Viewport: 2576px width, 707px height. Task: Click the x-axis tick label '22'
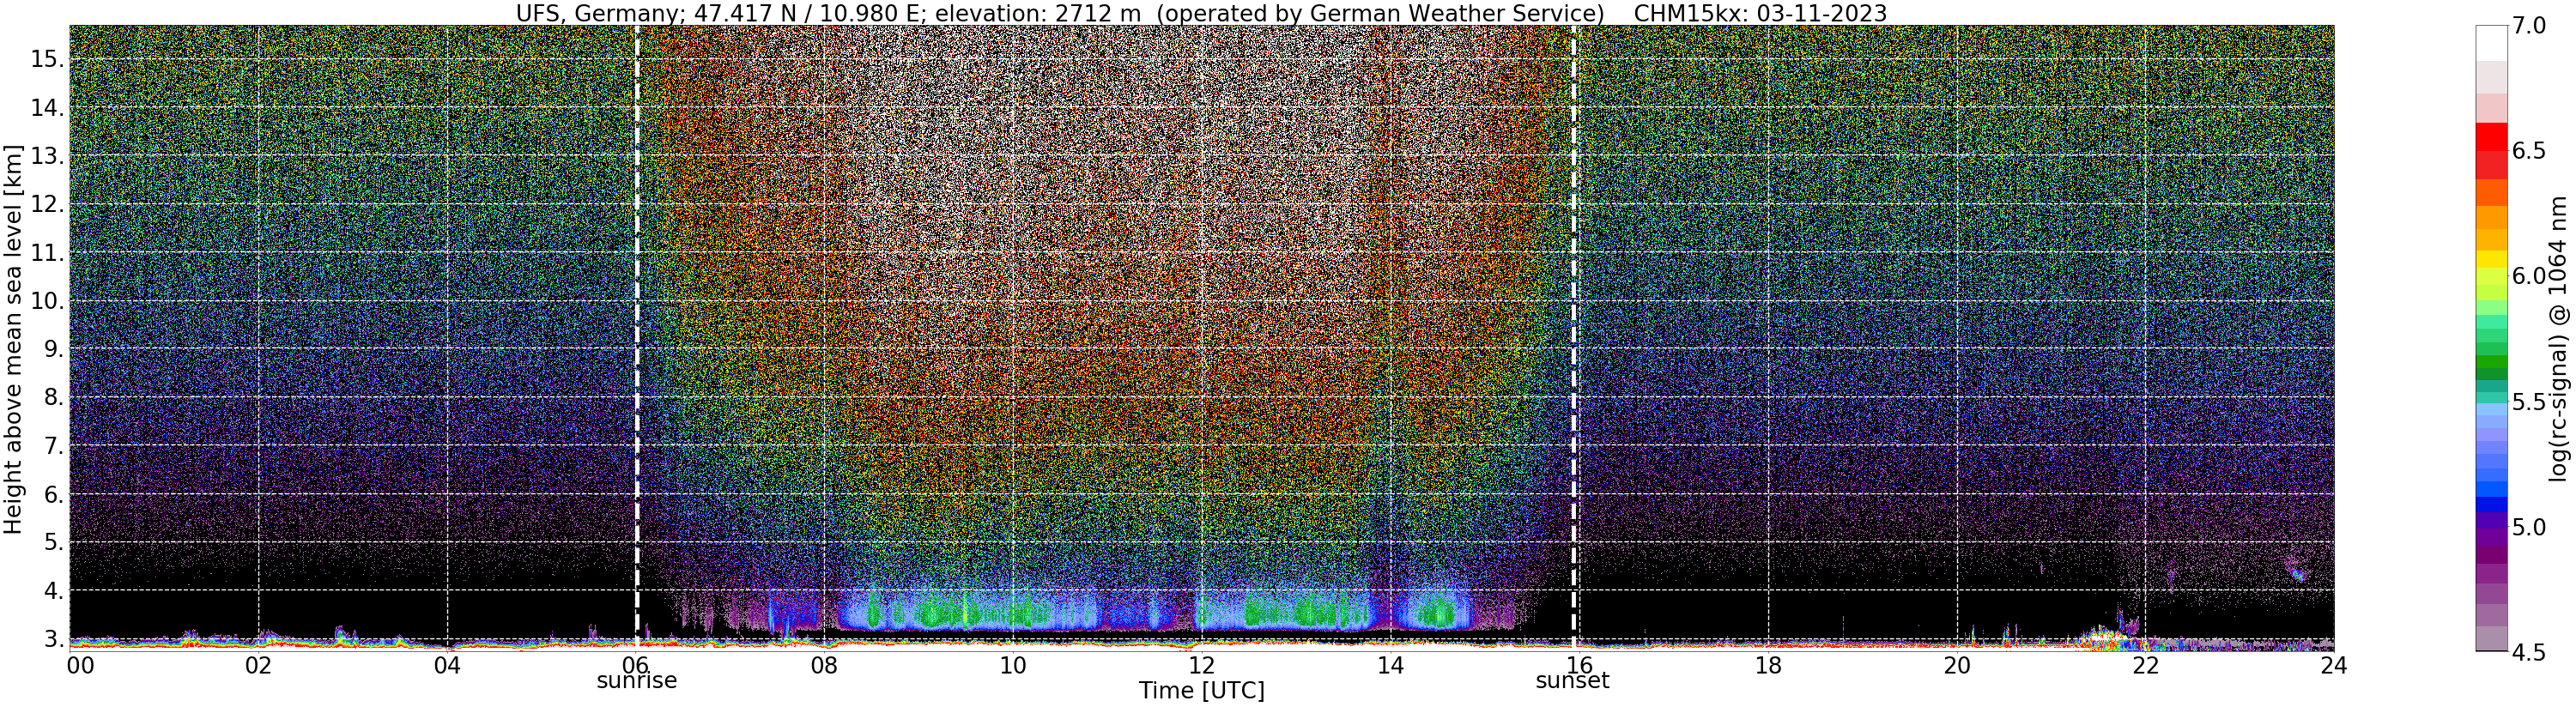[x=2145, y=665]
